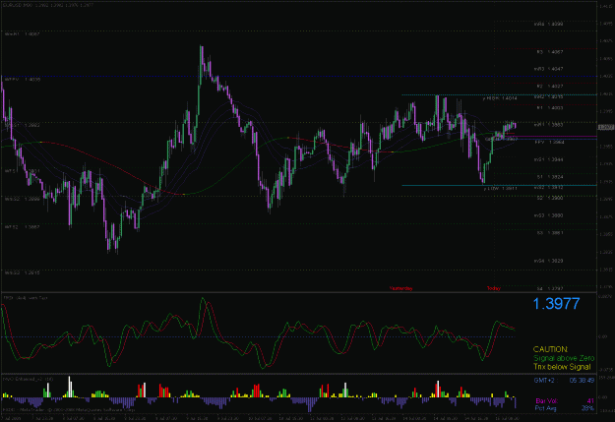Select the red Today session marker

point(493,288)
